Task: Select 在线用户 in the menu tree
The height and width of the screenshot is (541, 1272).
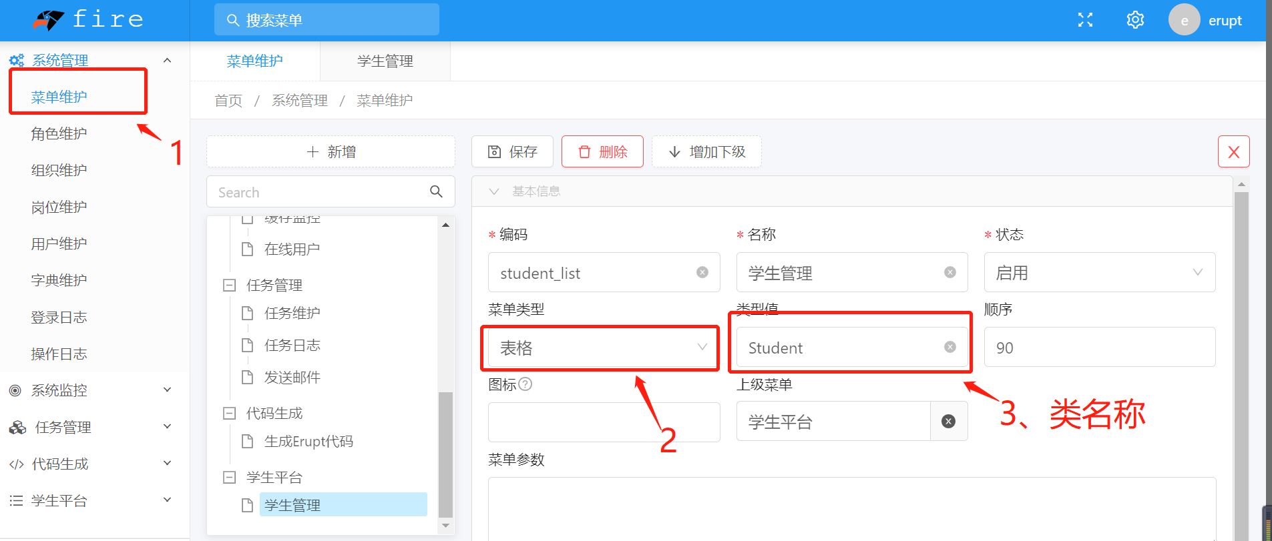Action: coord(292,249)
